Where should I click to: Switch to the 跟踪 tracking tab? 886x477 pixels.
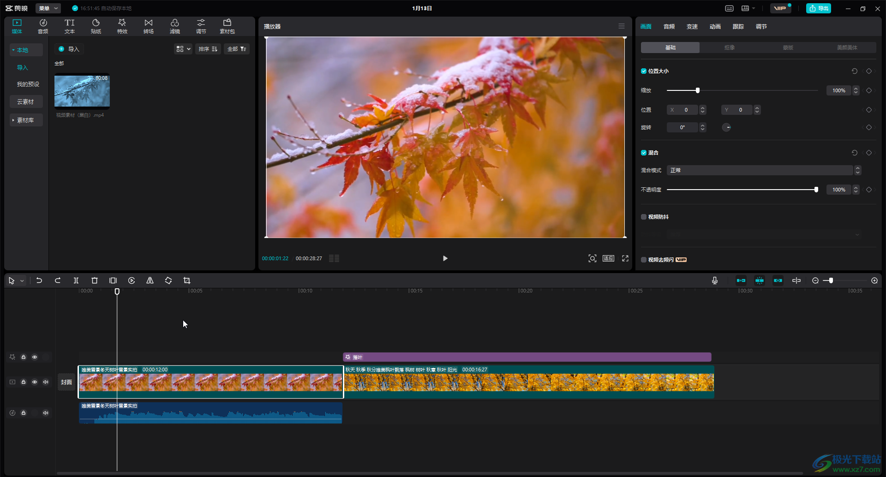(738, 27)
